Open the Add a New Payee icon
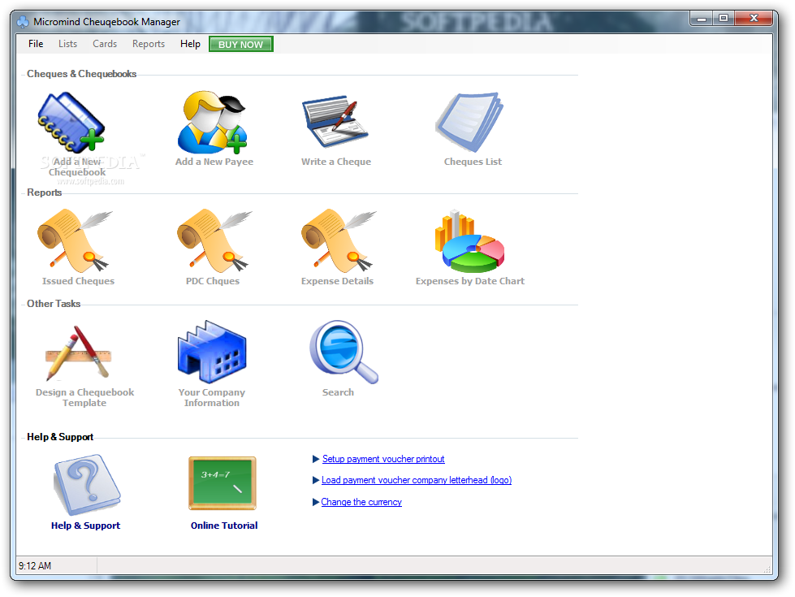 [212, 122]
